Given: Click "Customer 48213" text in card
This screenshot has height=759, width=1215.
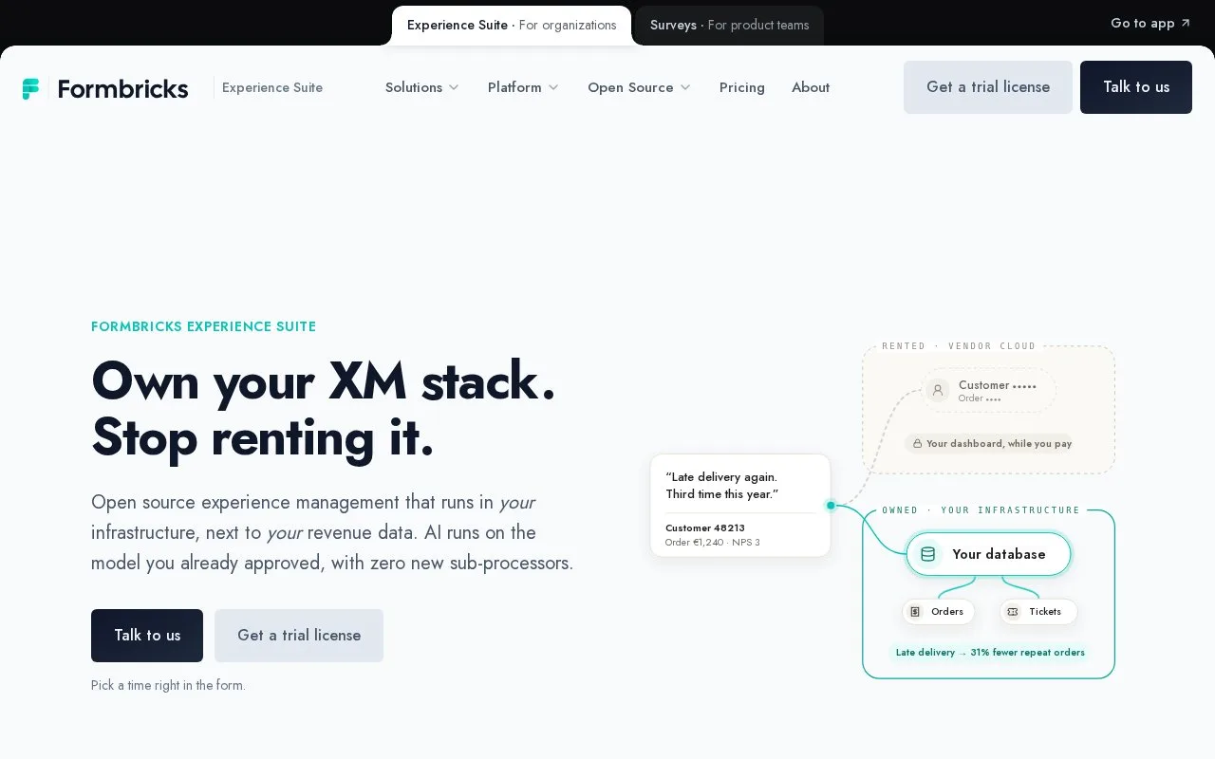Looking at the screenshot, I should point(705,528).
